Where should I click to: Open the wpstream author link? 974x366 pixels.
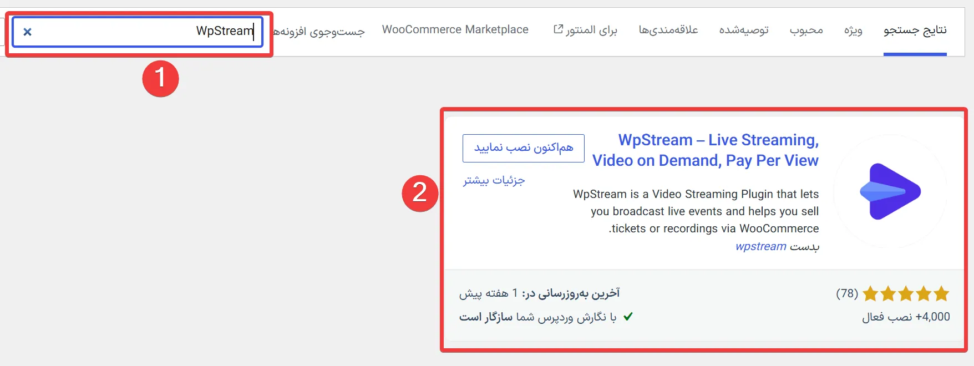coord(761,246)
